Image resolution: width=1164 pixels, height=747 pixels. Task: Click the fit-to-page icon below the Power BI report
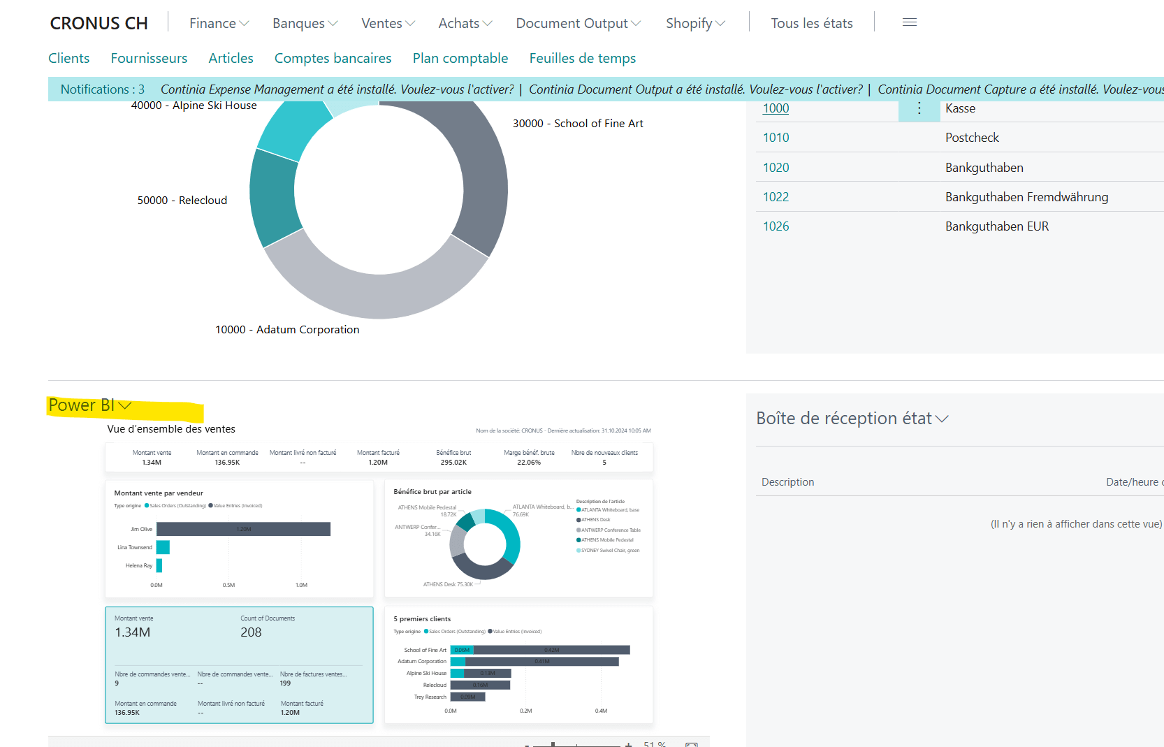(691, 744)
